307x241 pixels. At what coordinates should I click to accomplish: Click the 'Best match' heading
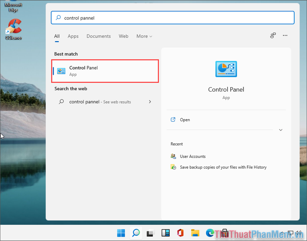click(x=66, y=54)
